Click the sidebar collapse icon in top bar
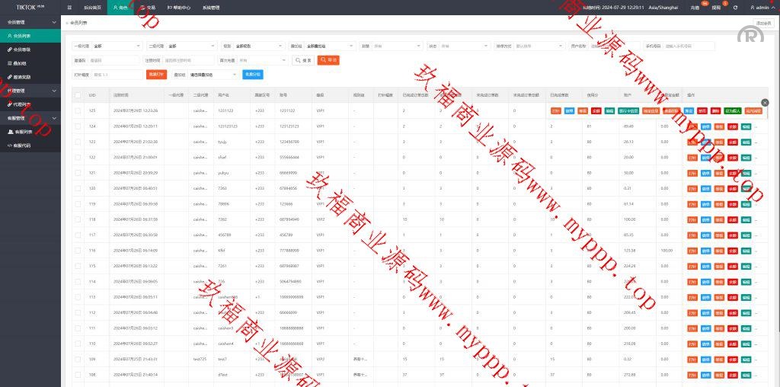 click(69, 7)
